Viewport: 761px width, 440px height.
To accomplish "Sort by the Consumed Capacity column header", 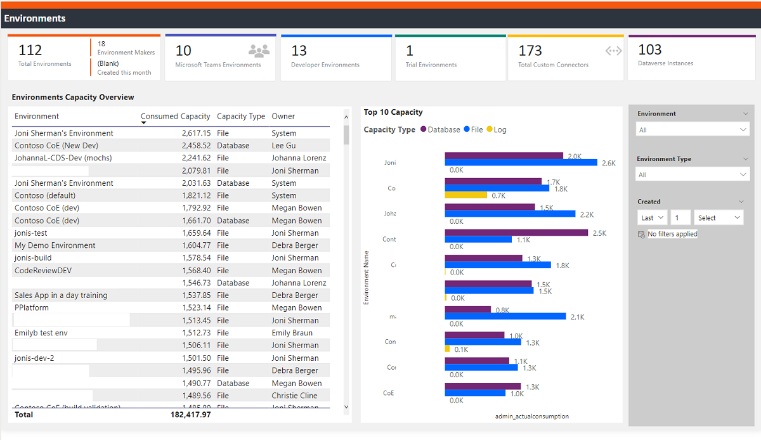I will [176, 116].
